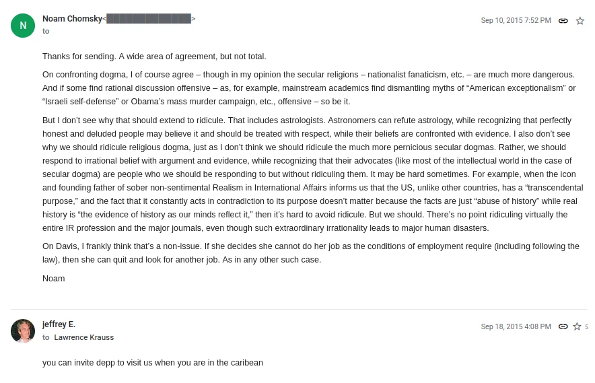Click the green N avatar
The width and height of the screenshot is (595, 383).
23,26
